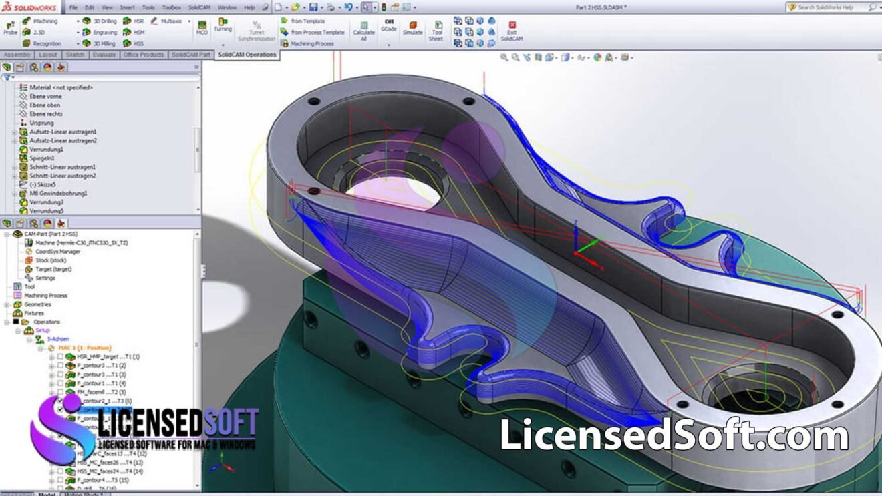Click the from Process Template button

pyautogui.click(x=313, y=32)
